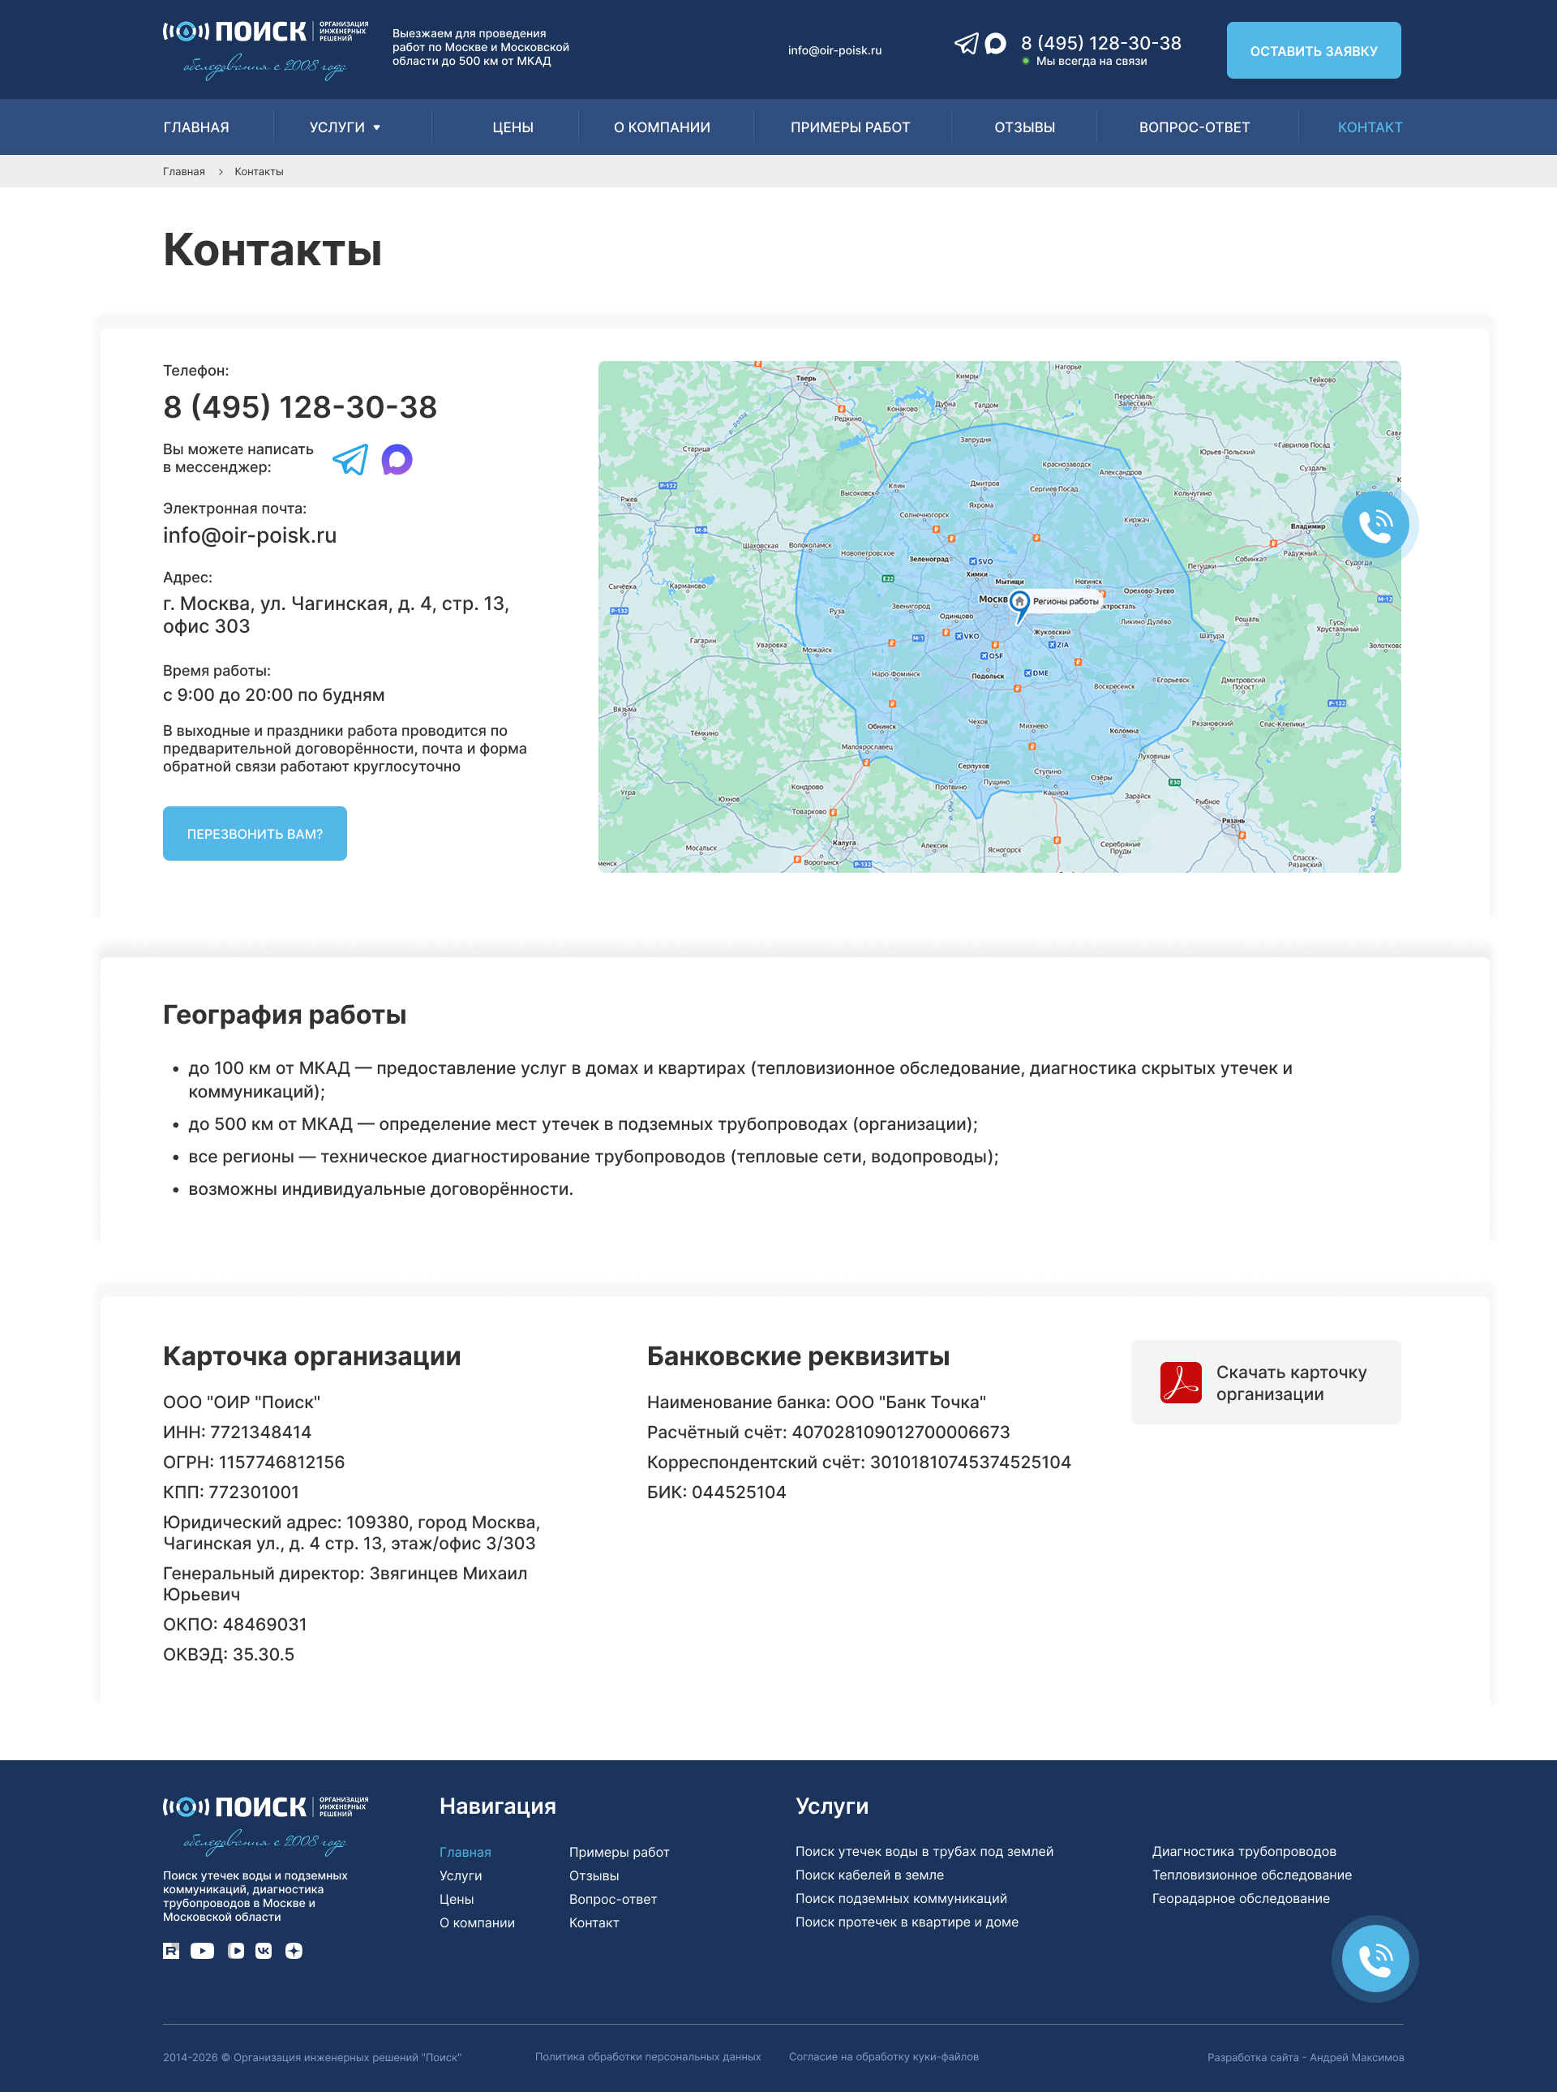Click the ПЕРЕЗВОНИТЬ ВАМ? button
Image resolution: width=1557 pixels, height=2092 pixels.
(255, 833)
